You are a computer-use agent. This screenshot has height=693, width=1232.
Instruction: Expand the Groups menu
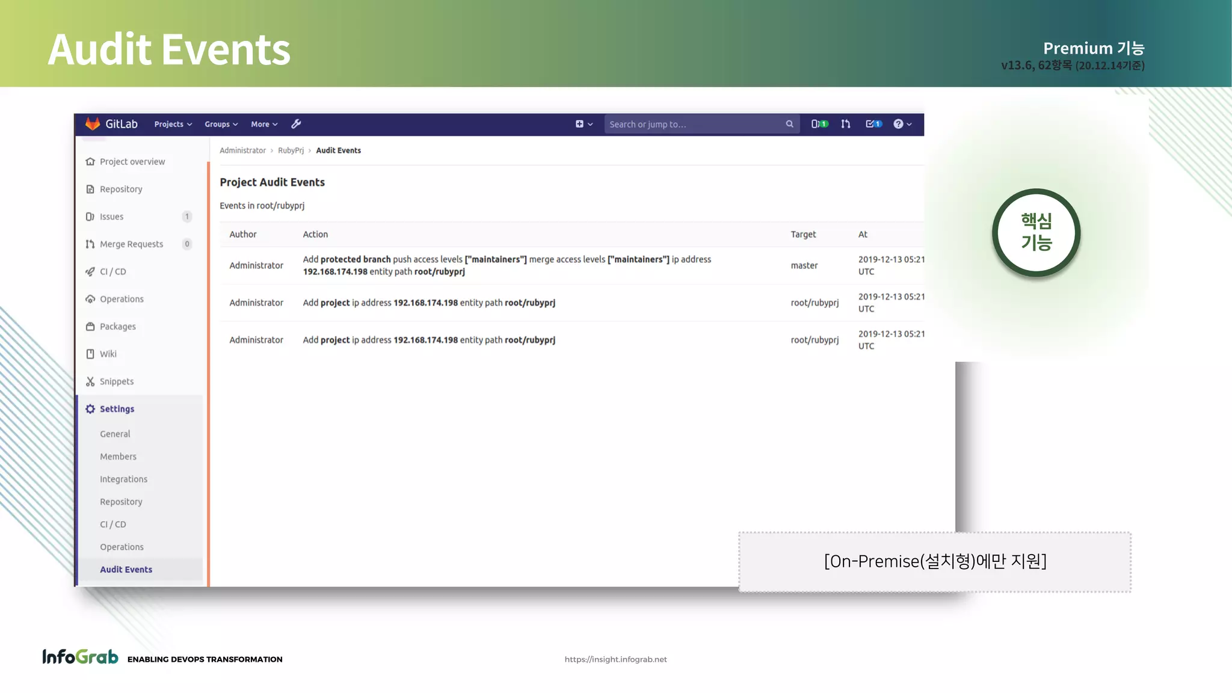point(221,124)
